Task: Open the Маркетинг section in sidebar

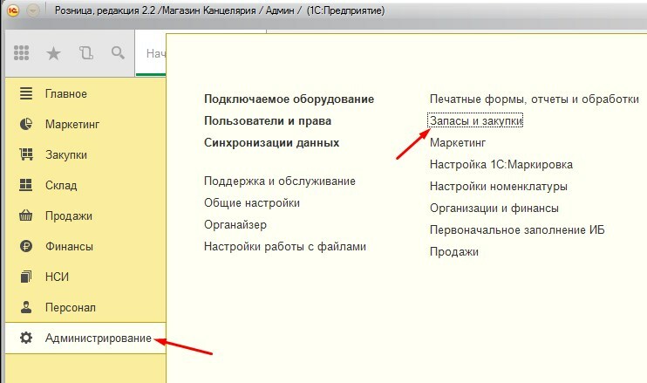Action: (72, 124)
